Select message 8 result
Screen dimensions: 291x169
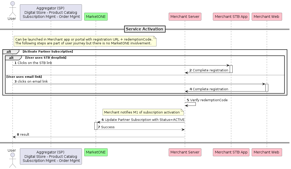23,135
